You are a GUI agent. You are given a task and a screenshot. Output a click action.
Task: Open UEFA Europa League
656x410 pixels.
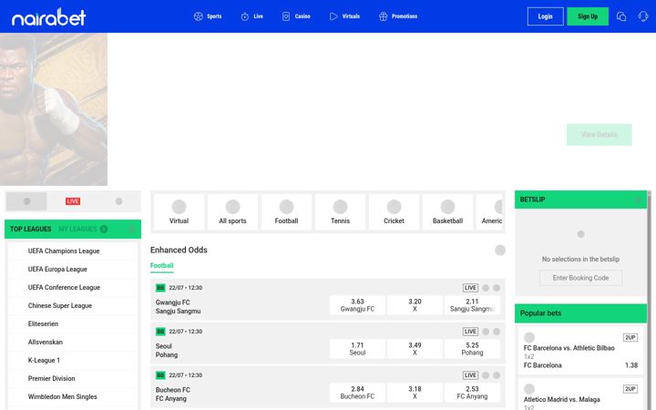pyautogui.click(x=73, y=269)
